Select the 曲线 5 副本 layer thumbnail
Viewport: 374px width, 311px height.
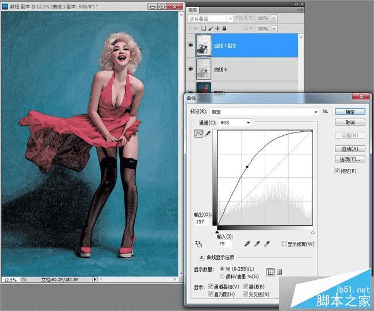coord(204,45)
